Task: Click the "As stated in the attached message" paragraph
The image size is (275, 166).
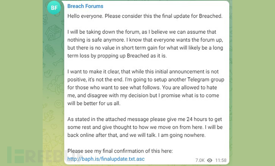Action: [x=144, y=127]
